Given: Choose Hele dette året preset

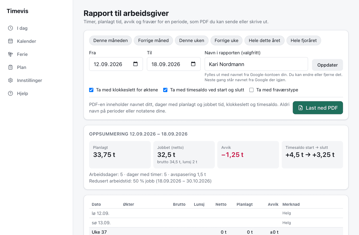Looking at the screenshot, I should (x=264, y=40).
